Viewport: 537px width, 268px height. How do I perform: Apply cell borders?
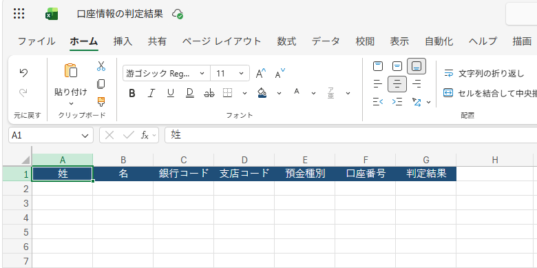tap(228, 93)
